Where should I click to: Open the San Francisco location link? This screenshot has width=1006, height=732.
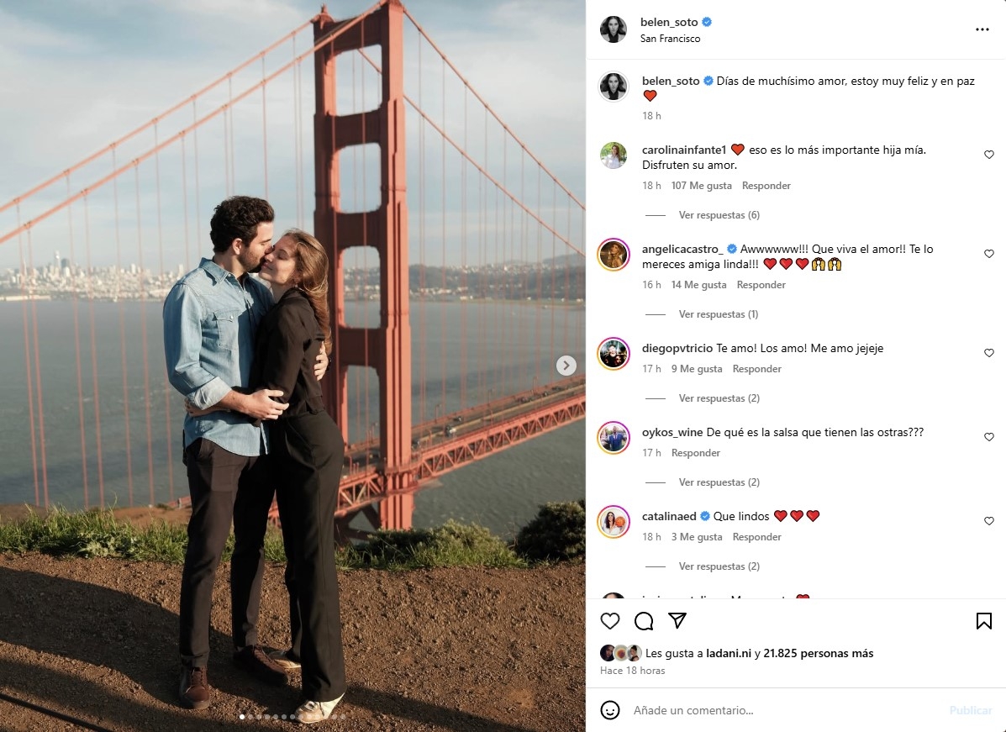670,39
